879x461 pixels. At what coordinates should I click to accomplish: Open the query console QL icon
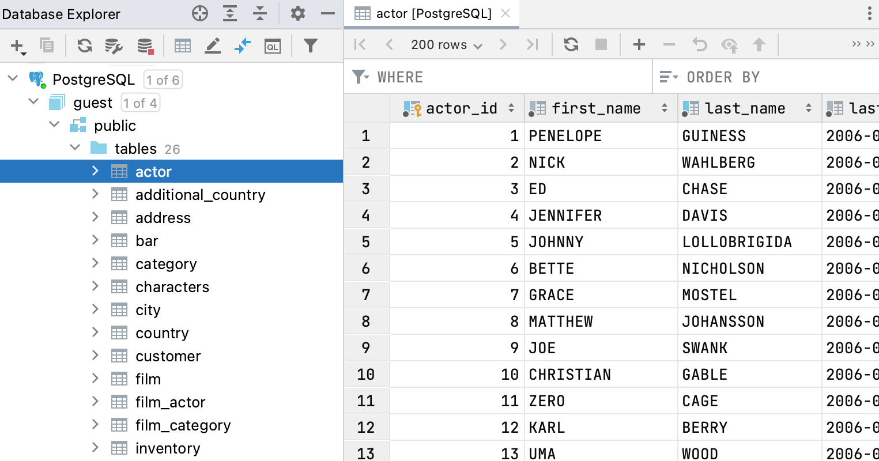tap(272, 46)
